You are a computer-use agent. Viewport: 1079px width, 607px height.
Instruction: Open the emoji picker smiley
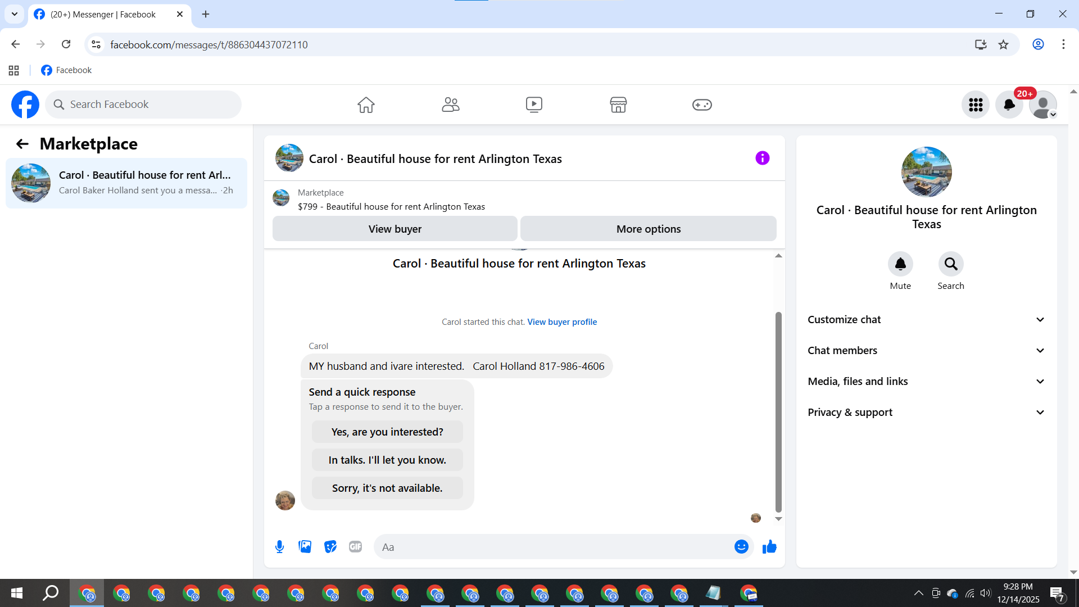tap(741, 546)
